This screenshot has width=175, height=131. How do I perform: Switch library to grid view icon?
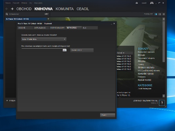164,14
